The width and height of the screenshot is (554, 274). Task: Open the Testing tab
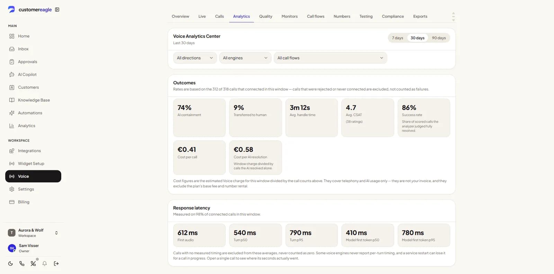tap(366, 16)
